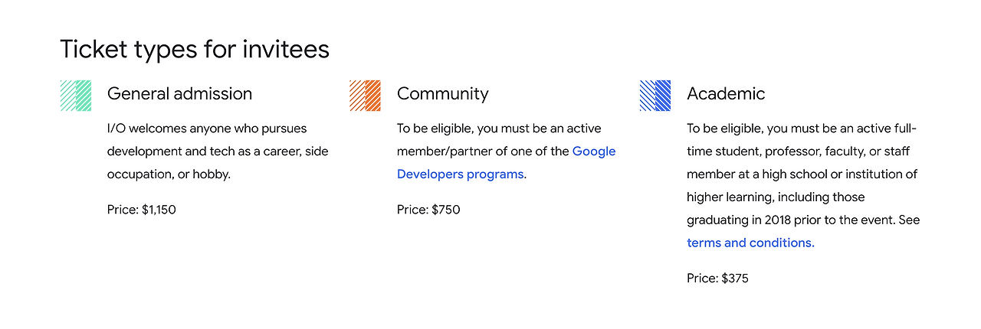Select the Community ticket title

point(442,94)
